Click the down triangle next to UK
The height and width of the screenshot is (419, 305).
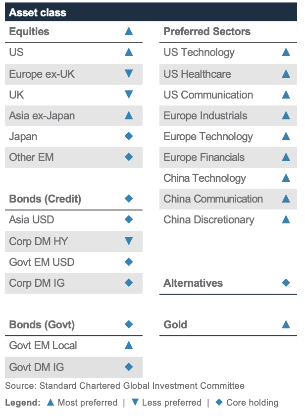(129, 95)
